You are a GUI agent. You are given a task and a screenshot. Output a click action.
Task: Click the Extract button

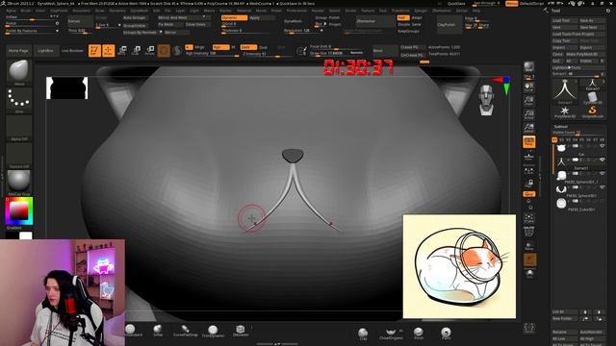(x=80, y=21)
